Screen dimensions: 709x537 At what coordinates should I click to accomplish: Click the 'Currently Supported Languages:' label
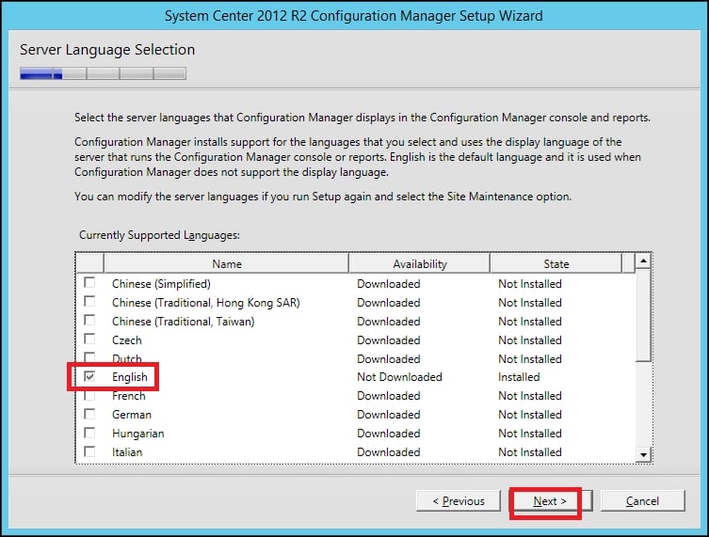tap(159, 235)
